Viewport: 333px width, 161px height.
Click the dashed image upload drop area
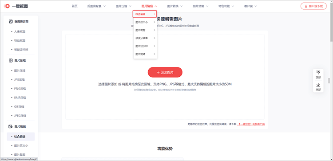coord(165,77)
